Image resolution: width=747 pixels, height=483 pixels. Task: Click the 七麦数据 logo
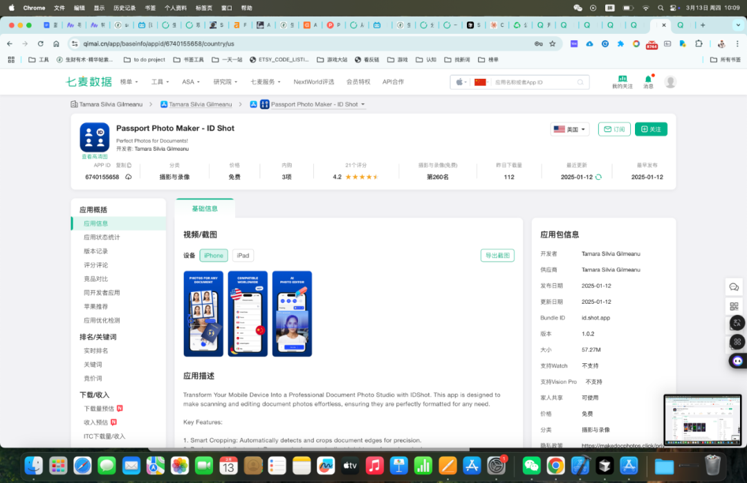pos(89,82)
